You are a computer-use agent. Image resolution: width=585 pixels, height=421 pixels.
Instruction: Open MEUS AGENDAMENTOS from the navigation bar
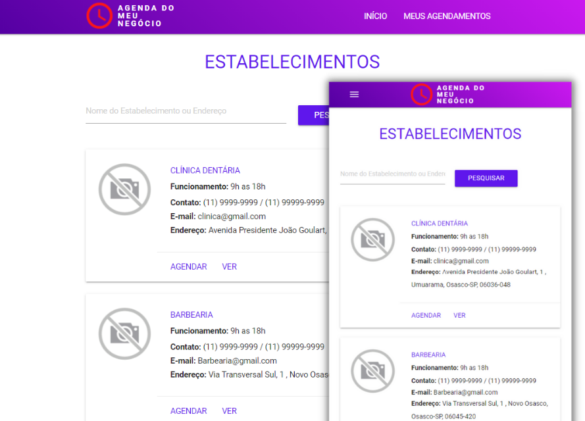[x=447, y=16]
